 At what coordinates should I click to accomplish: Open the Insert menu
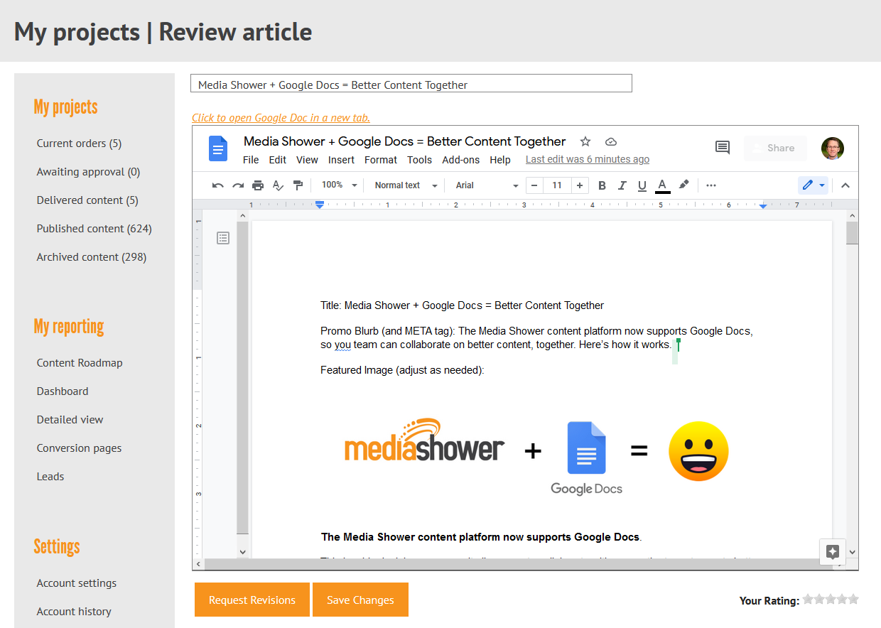pyautogui.click(x=342, y=160)
